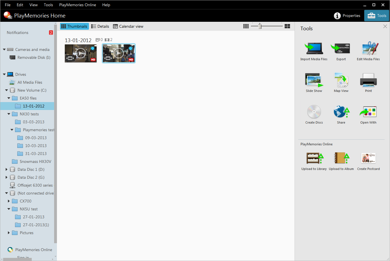Collapse the Playmemories test folder
This screenshot has height=261, width=390.
(x=12, y=130)
